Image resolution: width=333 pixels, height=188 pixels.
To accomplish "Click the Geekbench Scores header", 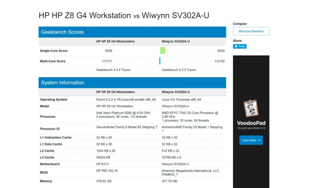I will click(x=132, y=32).
